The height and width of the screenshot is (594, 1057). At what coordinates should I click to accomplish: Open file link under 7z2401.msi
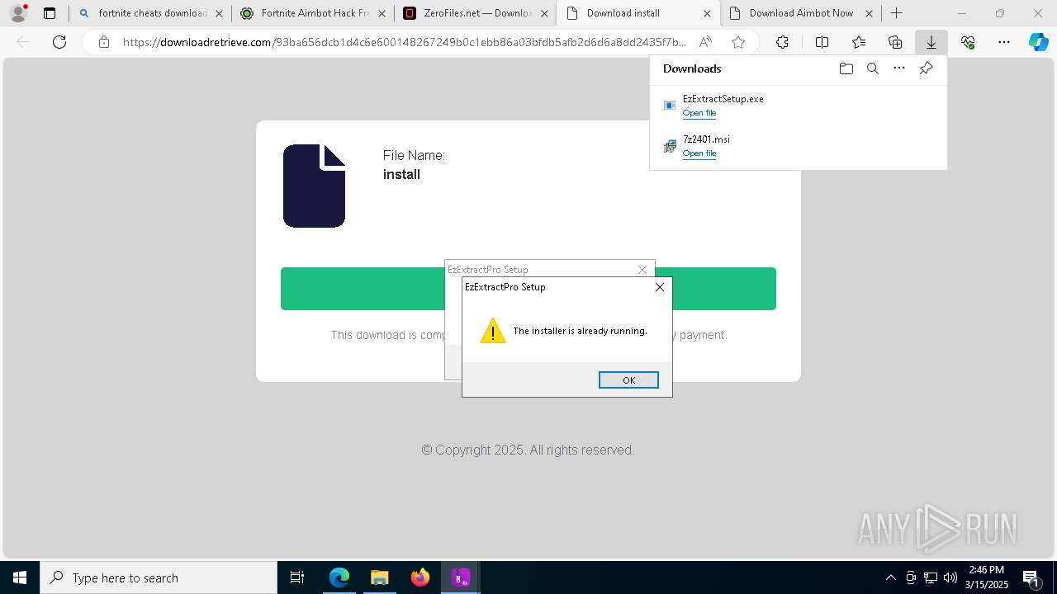tap(699, 153)
